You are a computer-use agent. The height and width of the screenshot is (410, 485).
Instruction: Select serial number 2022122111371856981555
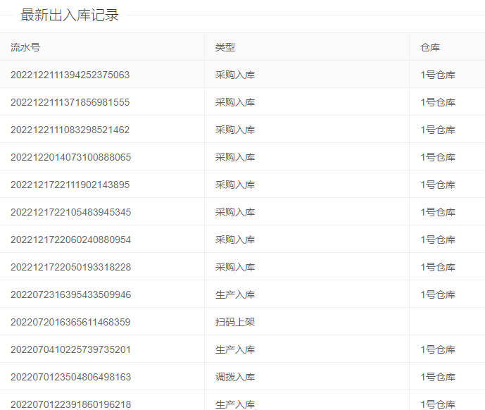70,102
